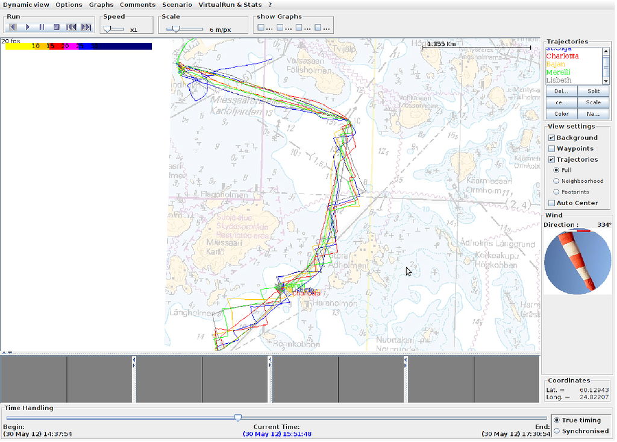Tick the first show Graphs checkbox
This screenshot has width=617, height=442.
[260, 28]
